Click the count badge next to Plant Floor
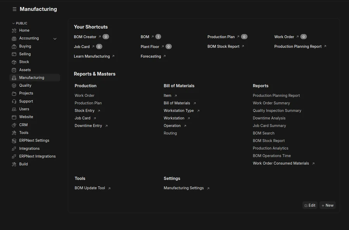Image resolution: width=349 pixels, height=230 pixels. pyautogui.click(x=169, y=46)
